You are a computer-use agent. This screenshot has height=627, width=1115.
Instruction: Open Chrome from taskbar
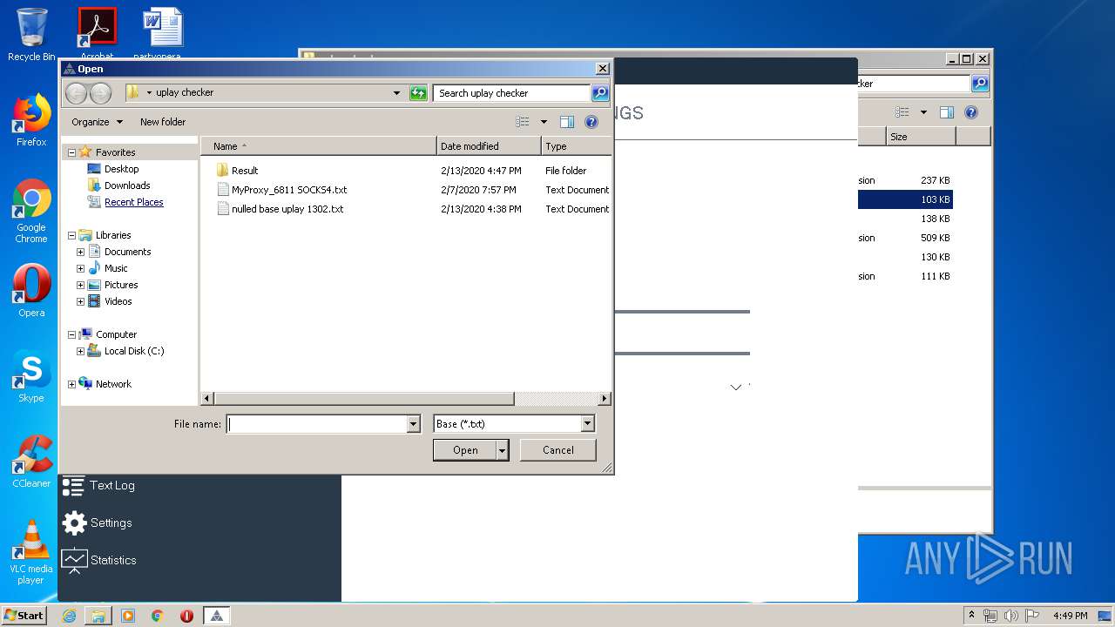coord(158,616)
